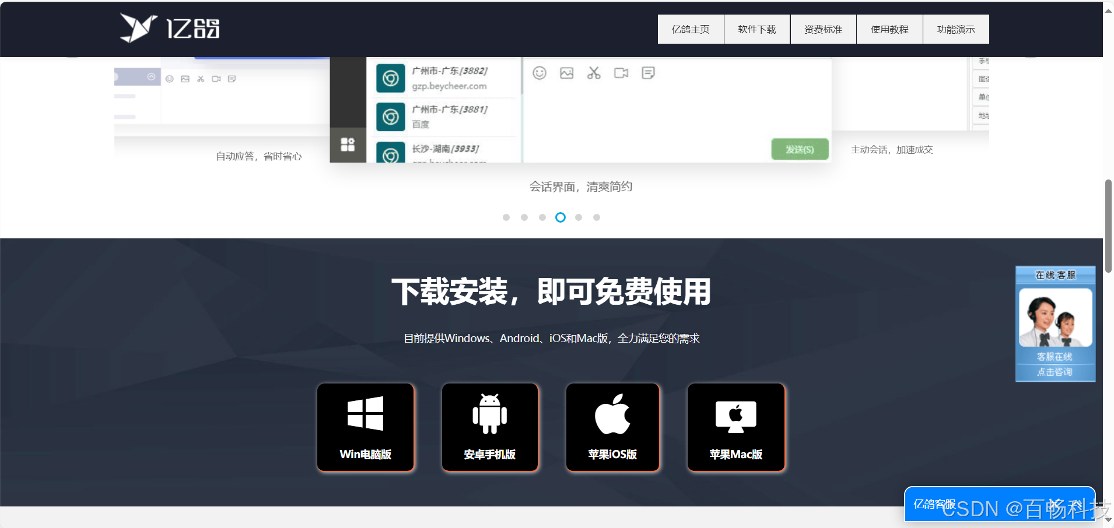Image resolution: width=1114 pixels, height=528 pixels.
Task: Open the 资费标准 menu item
Action: tap(823, 29)
